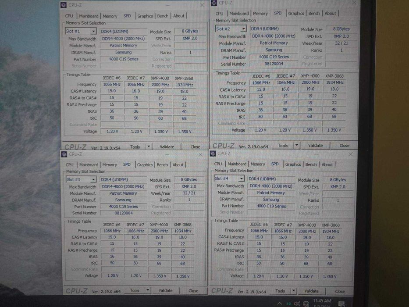Screen dimensions: 409x307
Task: Click XMP-3868 tRC value 68 in Slot #4 window
Action: (330, 264)
